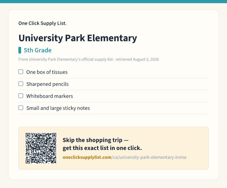Check off Small and large sticky notes
This screenshot has height=188, width=227.
pyautogui.click(x=21, y=108)
